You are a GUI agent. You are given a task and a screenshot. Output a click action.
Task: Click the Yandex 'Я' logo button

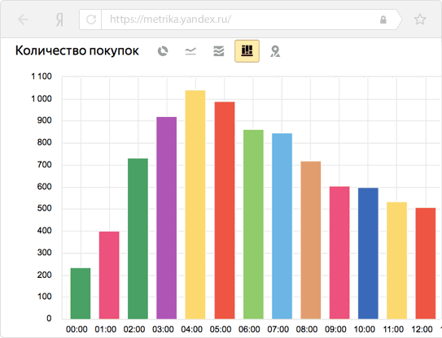(59, 19)
